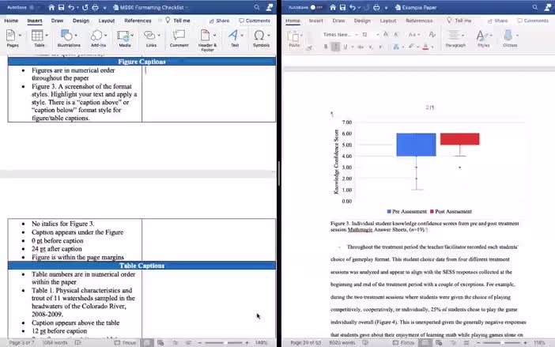
Task: Click the Comments button in Example Paper
Action: (x=532, y=21)
